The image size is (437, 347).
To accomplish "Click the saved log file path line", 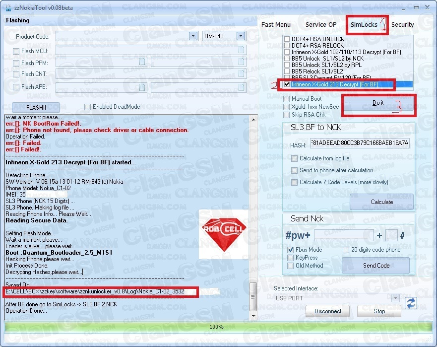I will click(x=95, y=291).
